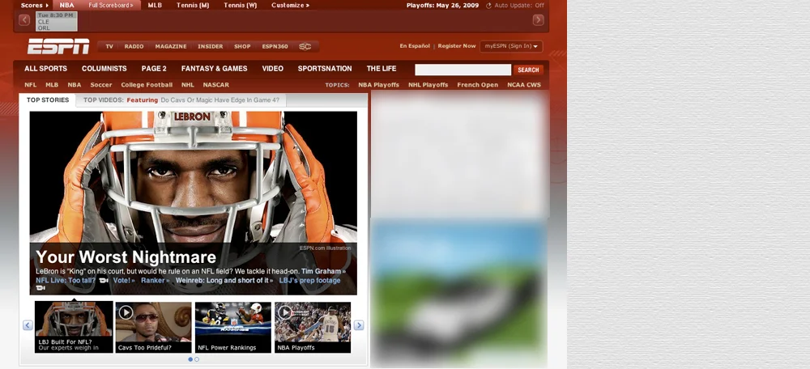Open the NFL sub-navigation link

click(x=31, y=85)
